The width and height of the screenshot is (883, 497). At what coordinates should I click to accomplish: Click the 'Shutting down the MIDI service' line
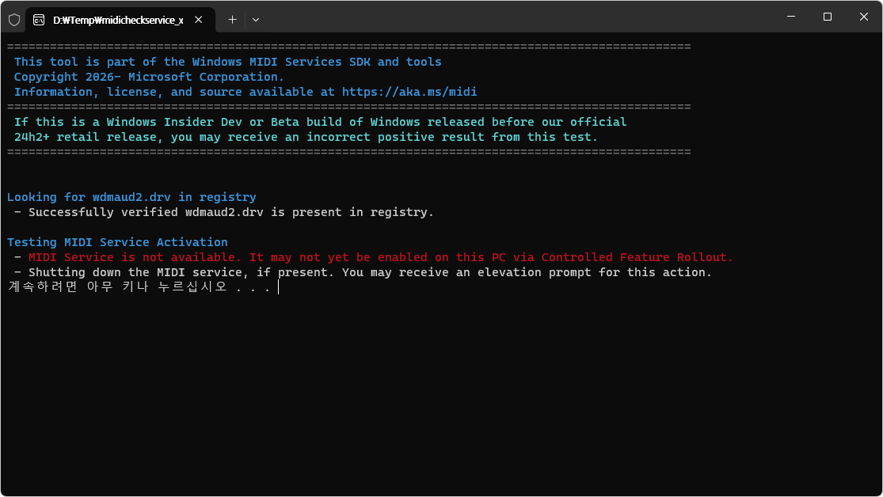tap(363, 272)
